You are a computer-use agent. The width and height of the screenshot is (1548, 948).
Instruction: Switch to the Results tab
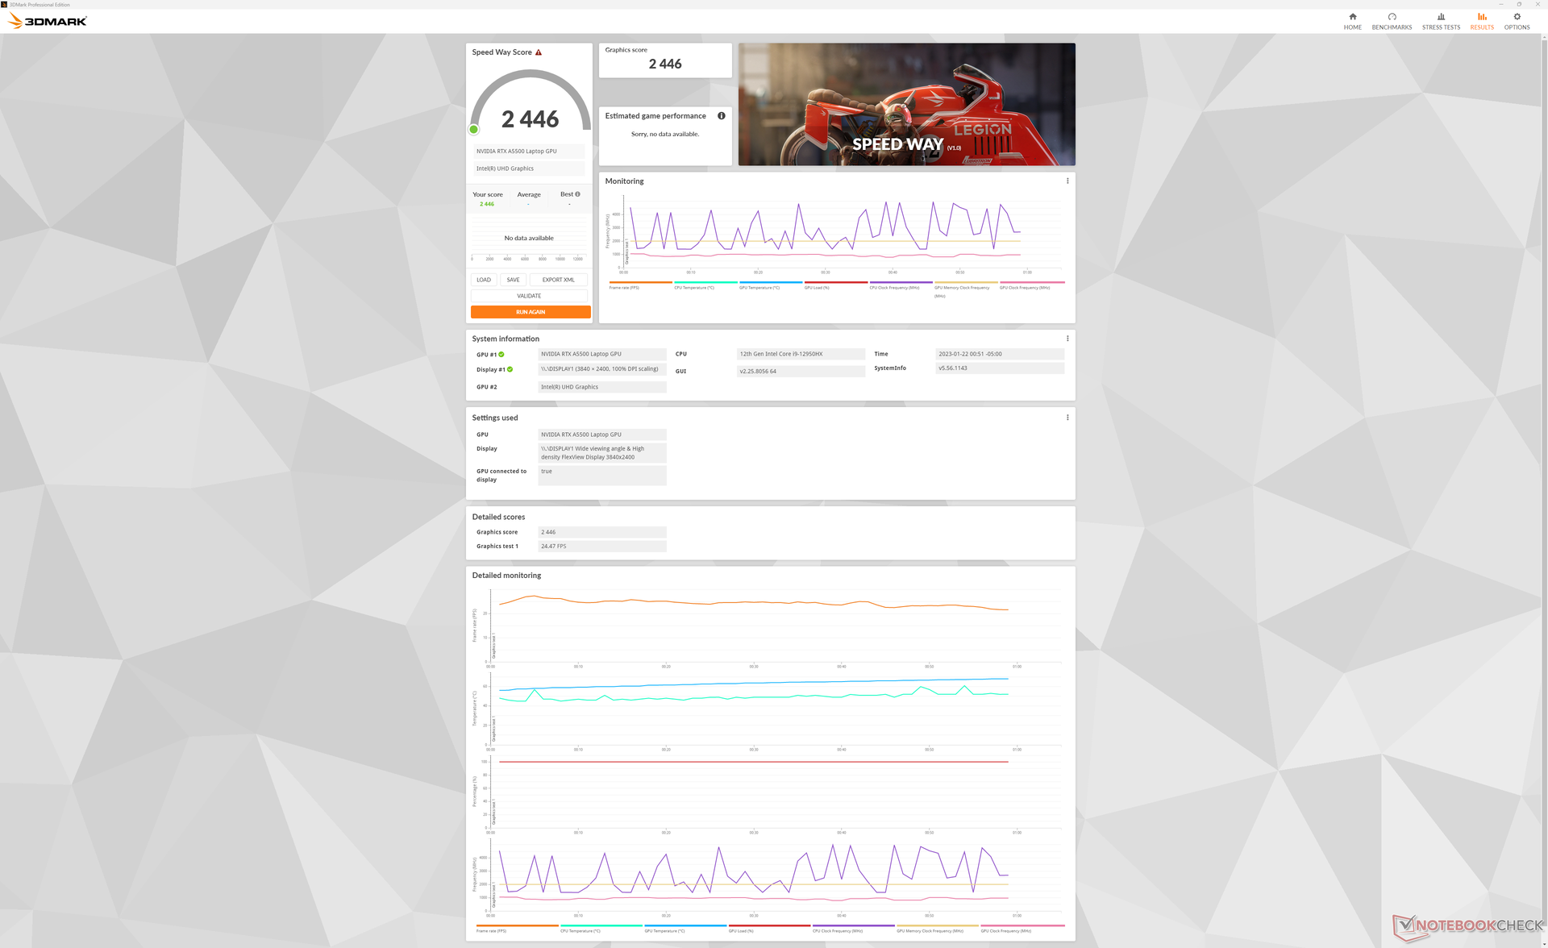pyautogui.click(x=1481, y=21)
